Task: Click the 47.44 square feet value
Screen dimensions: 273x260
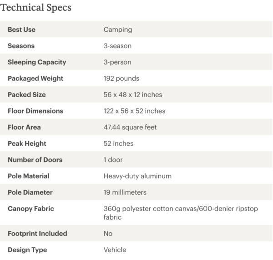Action: (130, 128)
